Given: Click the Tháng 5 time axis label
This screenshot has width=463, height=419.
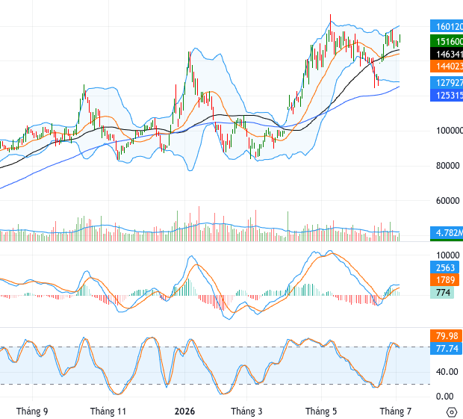Looking at the screenshot, I should [x=321, y=411].
